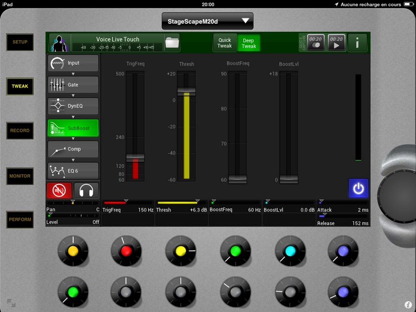Play the quick capture recording
The height and width of the screenshot is (312, 416).
coord(336,43)
